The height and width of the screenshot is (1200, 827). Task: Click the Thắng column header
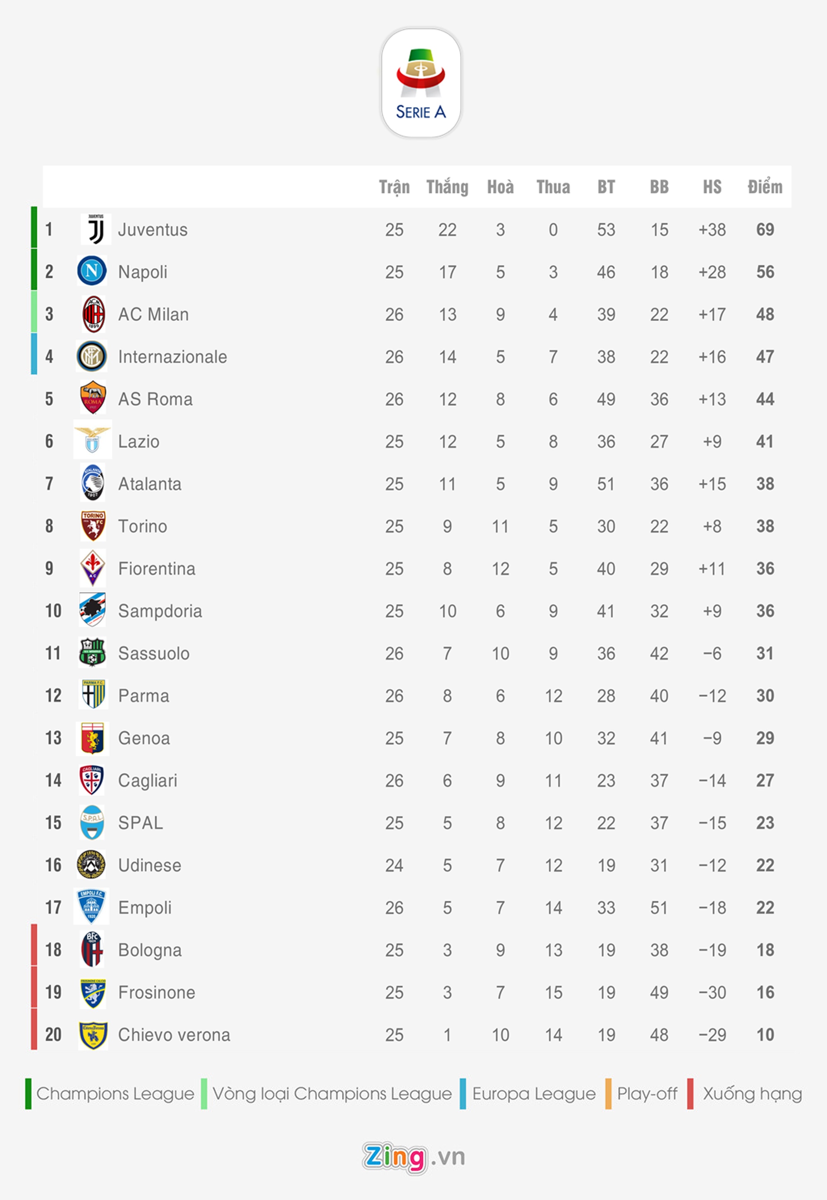[x=447, y=187]
